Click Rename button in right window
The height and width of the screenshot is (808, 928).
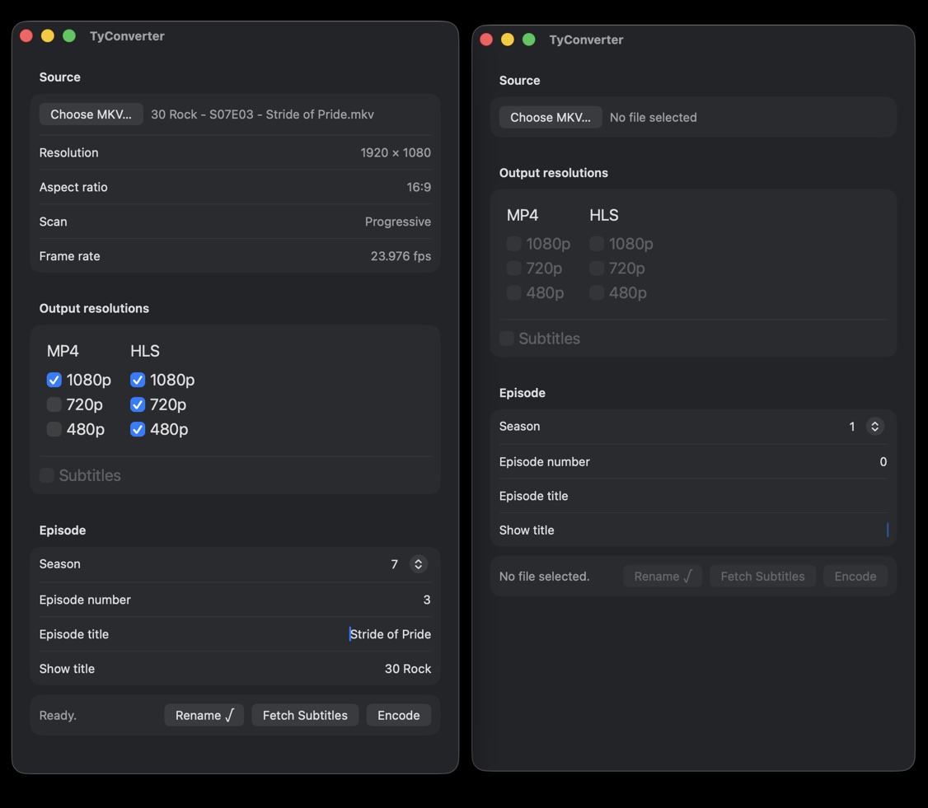tap(663, 576)
